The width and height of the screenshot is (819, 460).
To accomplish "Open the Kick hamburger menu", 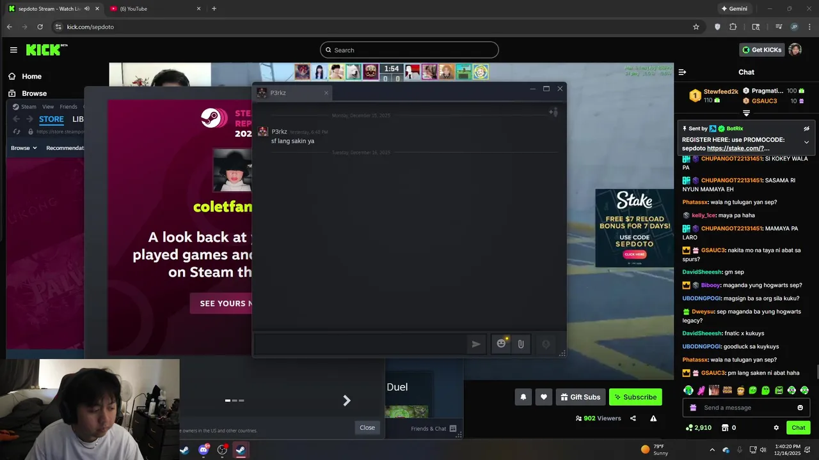I will [x=13, y=50].
